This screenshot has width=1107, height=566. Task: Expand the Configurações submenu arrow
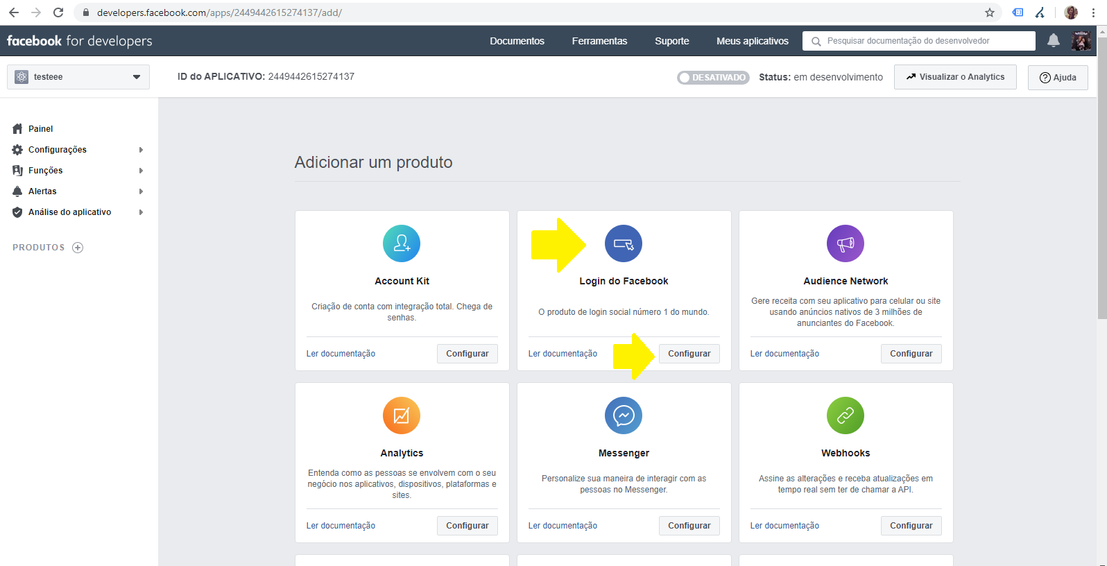click(x=141, y=150)
